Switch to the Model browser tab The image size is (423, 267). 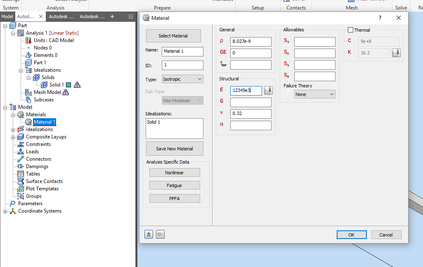tap(7, 16)
